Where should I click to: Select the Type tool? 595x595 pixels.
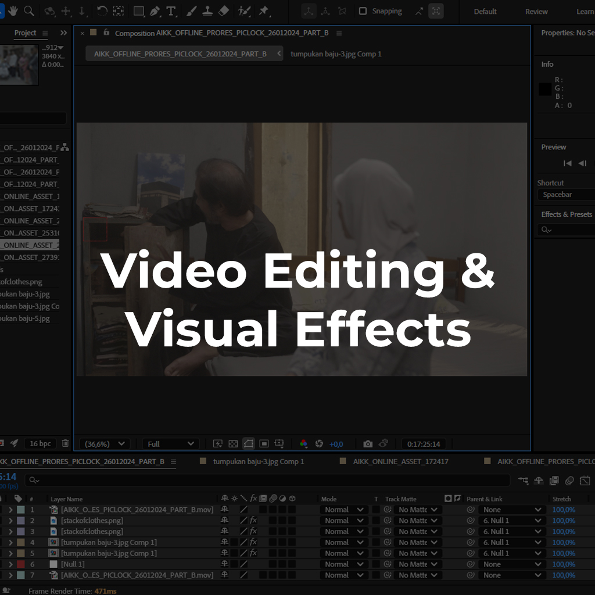coord(171,11)
